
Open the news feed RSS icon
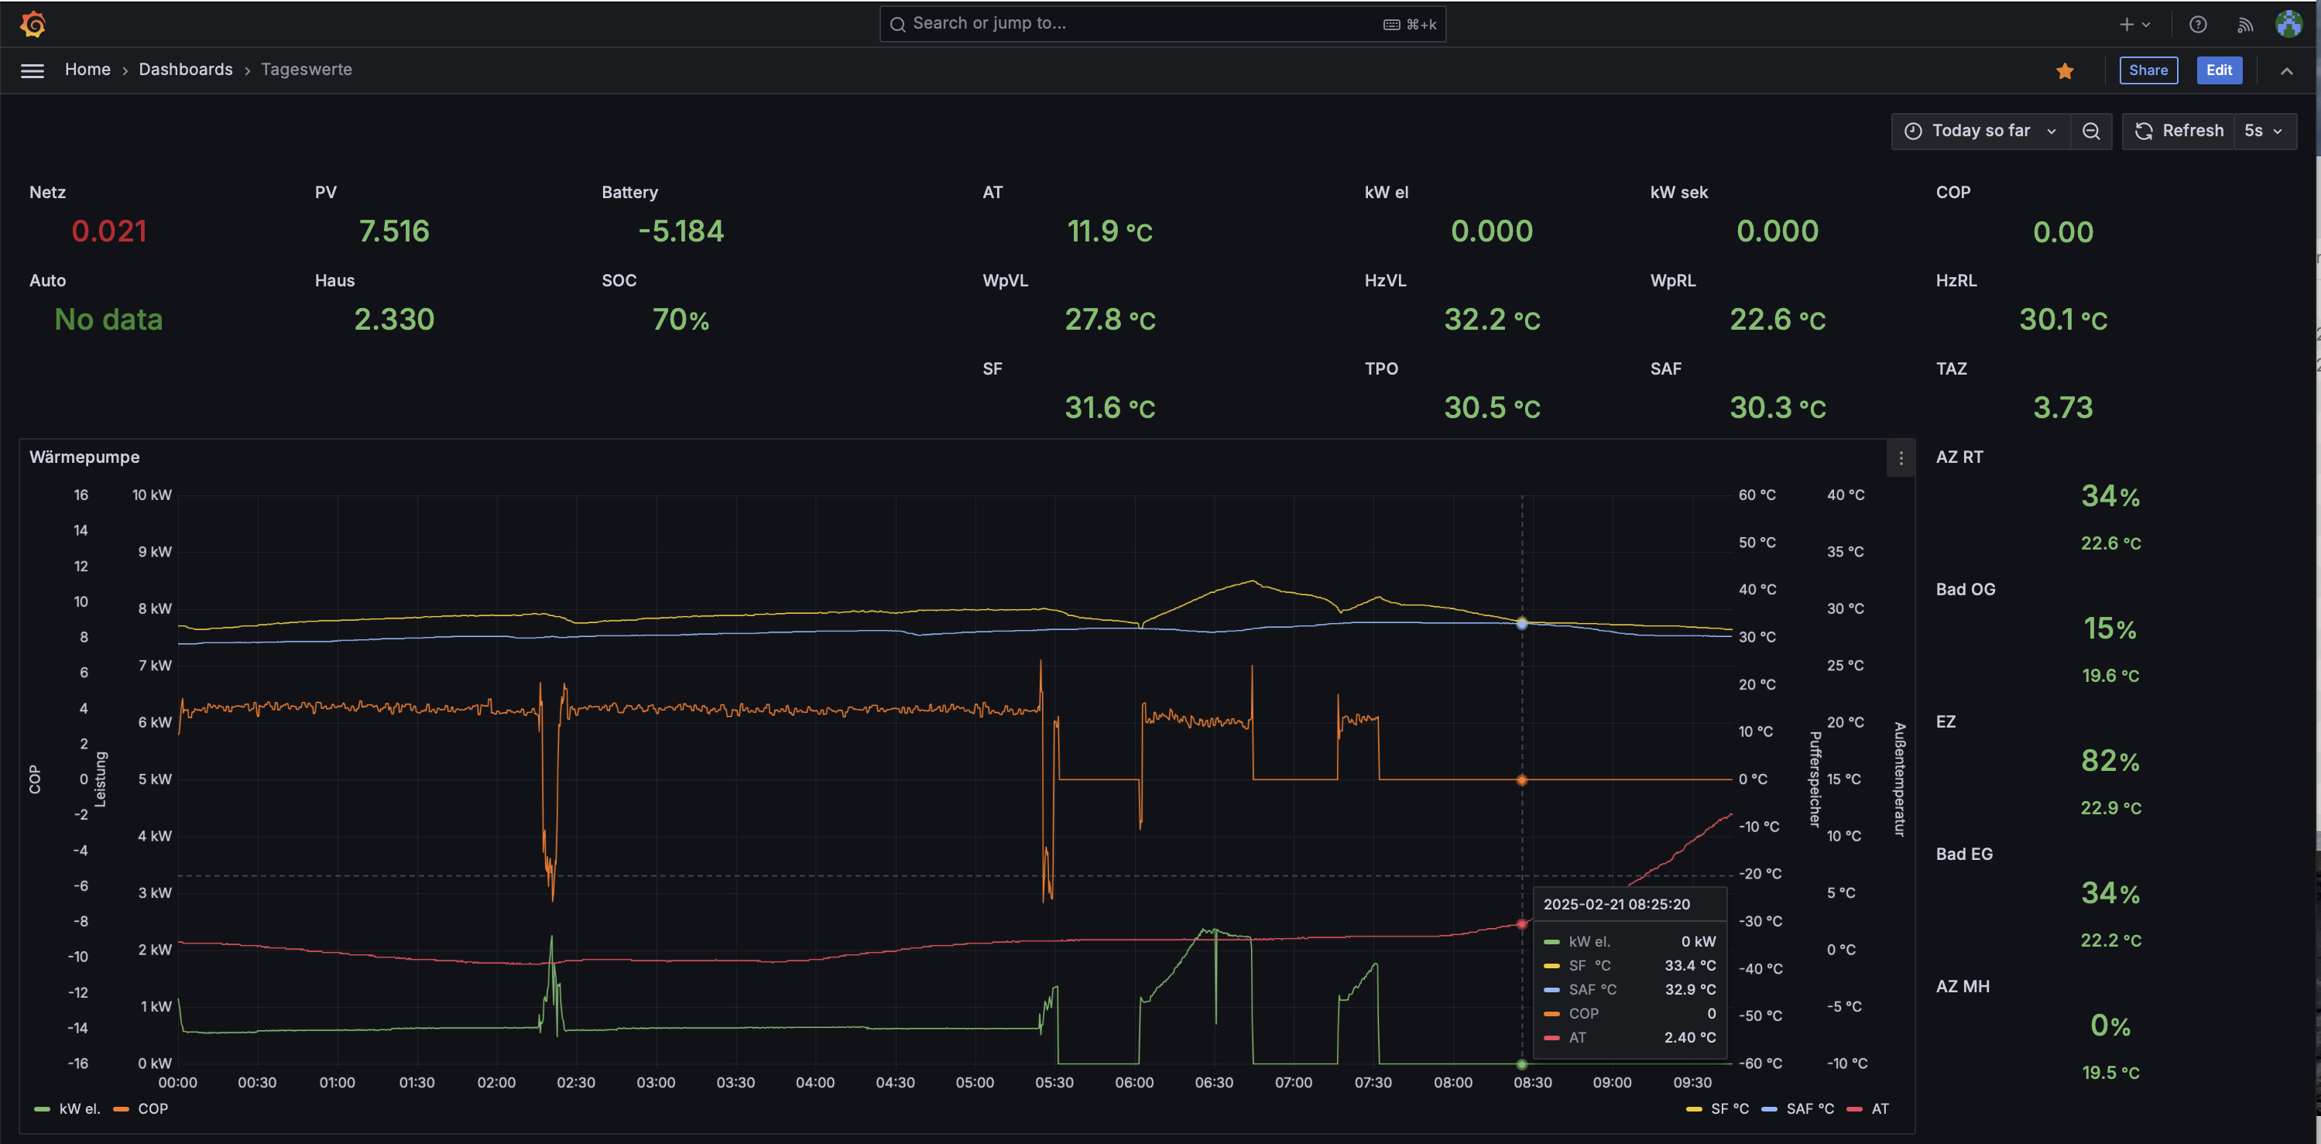click(x=2244, y=24)
